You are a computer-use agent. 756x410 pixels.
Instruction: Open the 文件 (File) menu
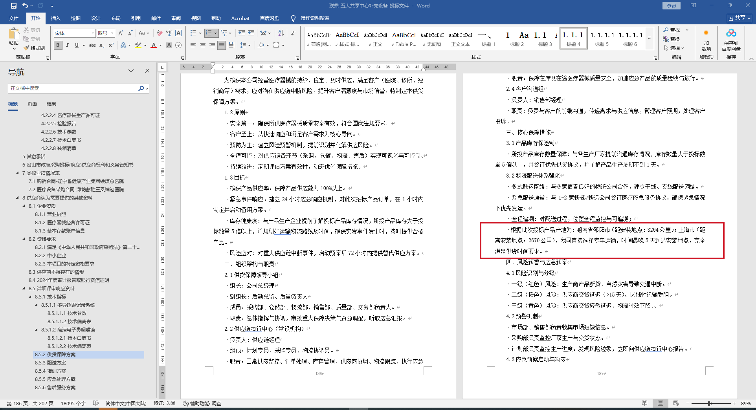(14, 18)
